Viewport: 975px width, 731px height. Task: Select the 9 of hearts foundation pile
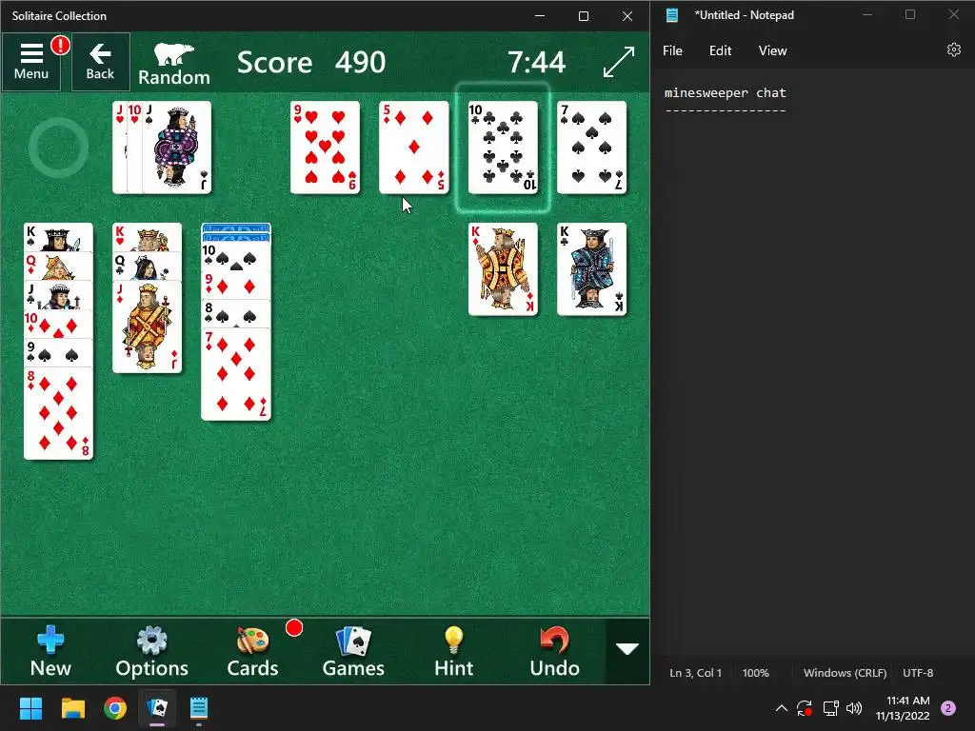(326, 148)
